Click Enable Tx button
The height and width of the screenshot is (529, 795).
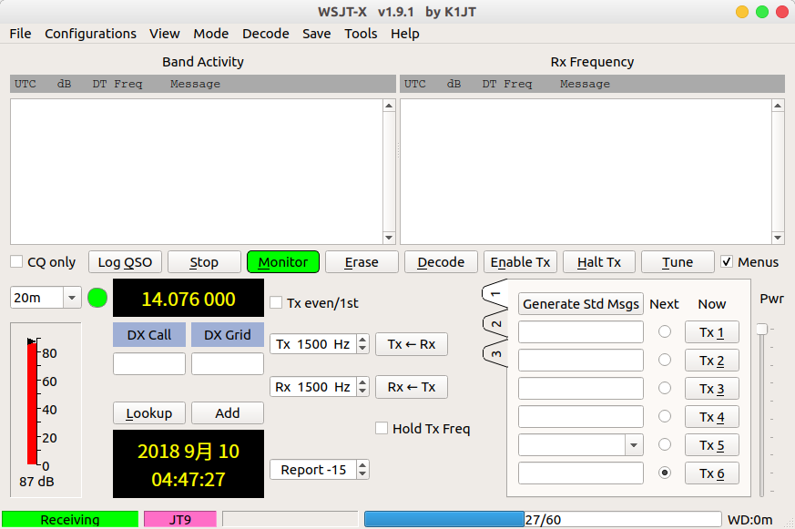520,262
